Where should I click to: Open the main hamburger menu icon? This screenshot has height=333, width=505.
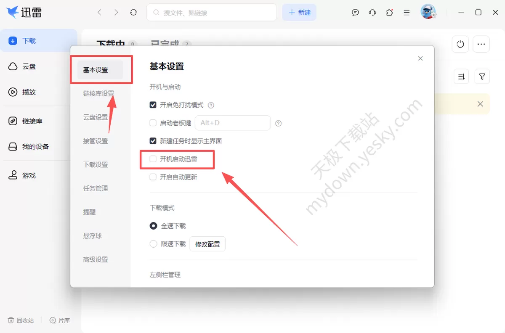407,13
